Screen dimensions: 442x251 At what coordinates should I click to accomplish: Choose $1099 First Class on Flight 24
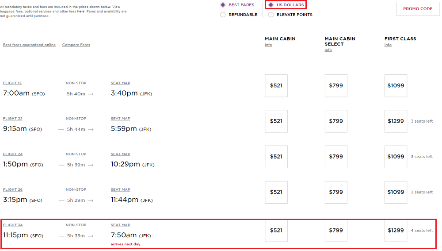click(396, 156)
